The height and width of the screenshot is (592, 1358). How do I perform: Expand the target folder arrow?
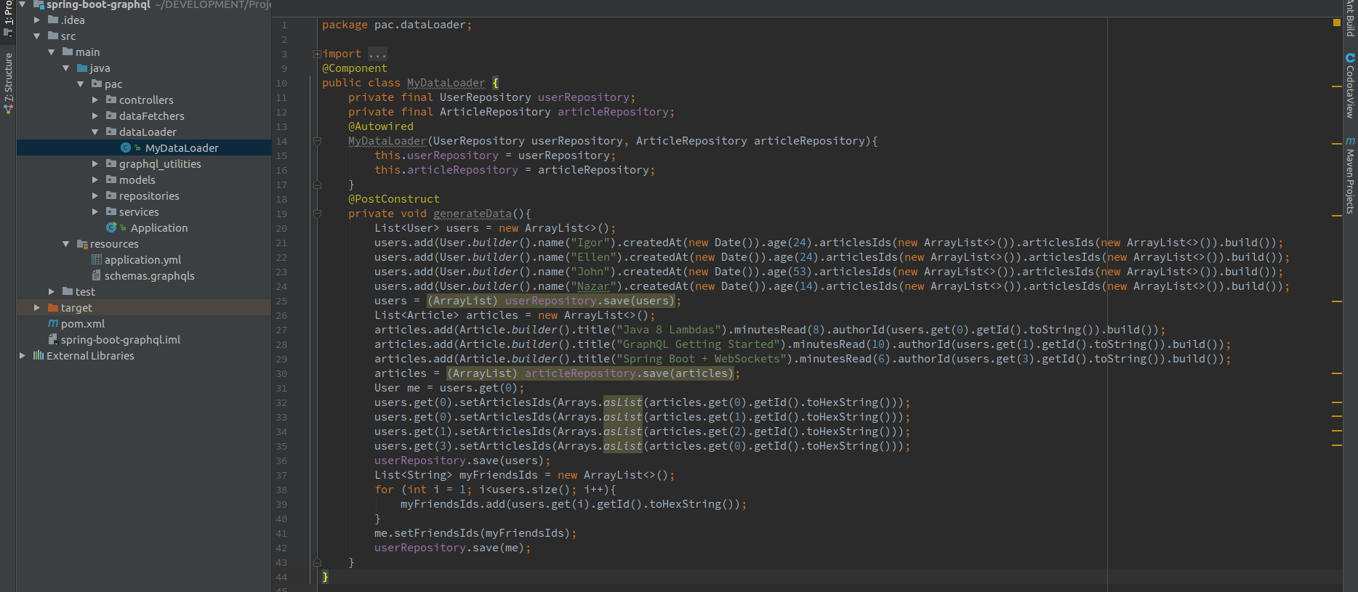tap(37, 307)
